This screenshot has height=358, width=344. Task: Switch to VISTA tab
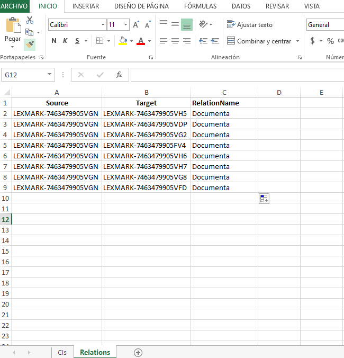pyautogui.click(x=312, y=6)
